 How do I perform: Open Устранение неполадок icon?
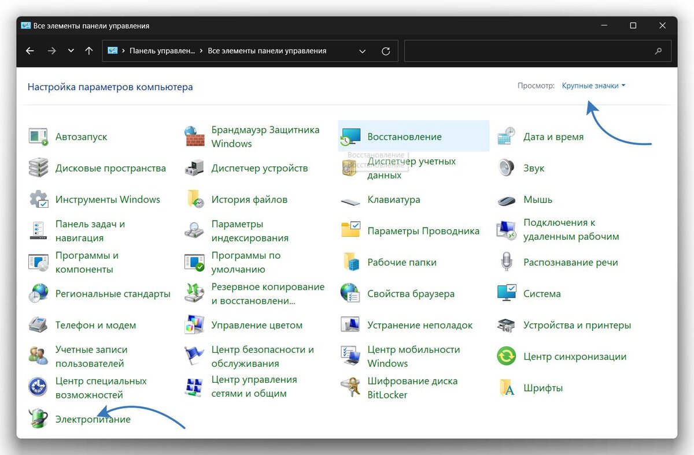350,325
